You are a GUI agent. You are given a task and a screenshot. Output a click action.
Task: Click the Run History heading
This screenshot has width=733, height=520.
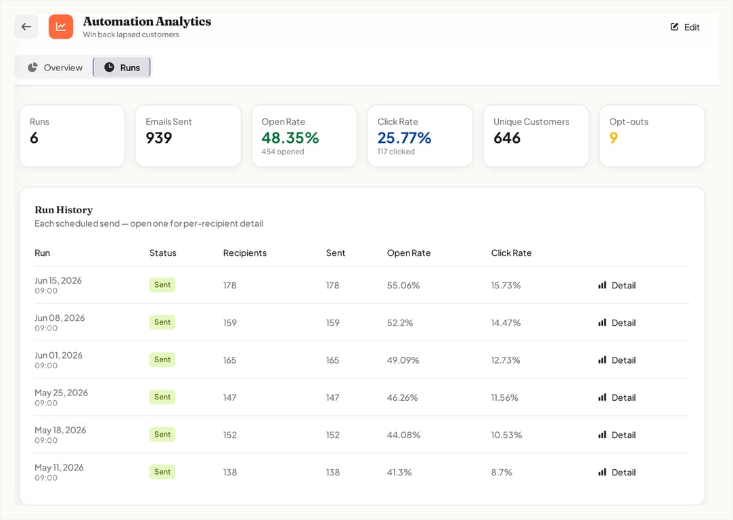point(64,210)
